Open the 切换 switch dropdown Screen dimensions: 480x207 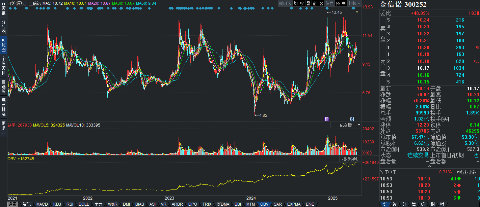tap(354, 3)
